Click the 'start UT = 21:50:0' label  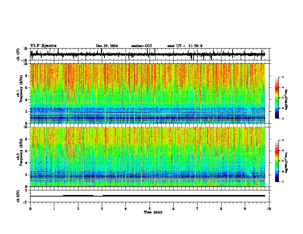click(185, 46)
